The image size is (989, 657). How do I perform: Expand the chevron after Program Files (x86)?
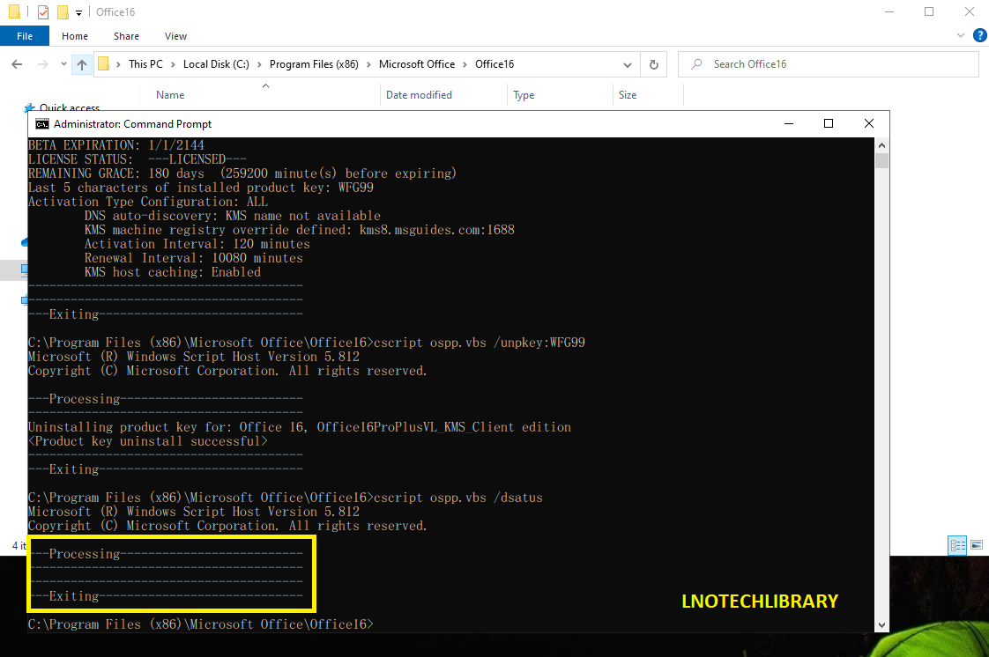point(369,64)
